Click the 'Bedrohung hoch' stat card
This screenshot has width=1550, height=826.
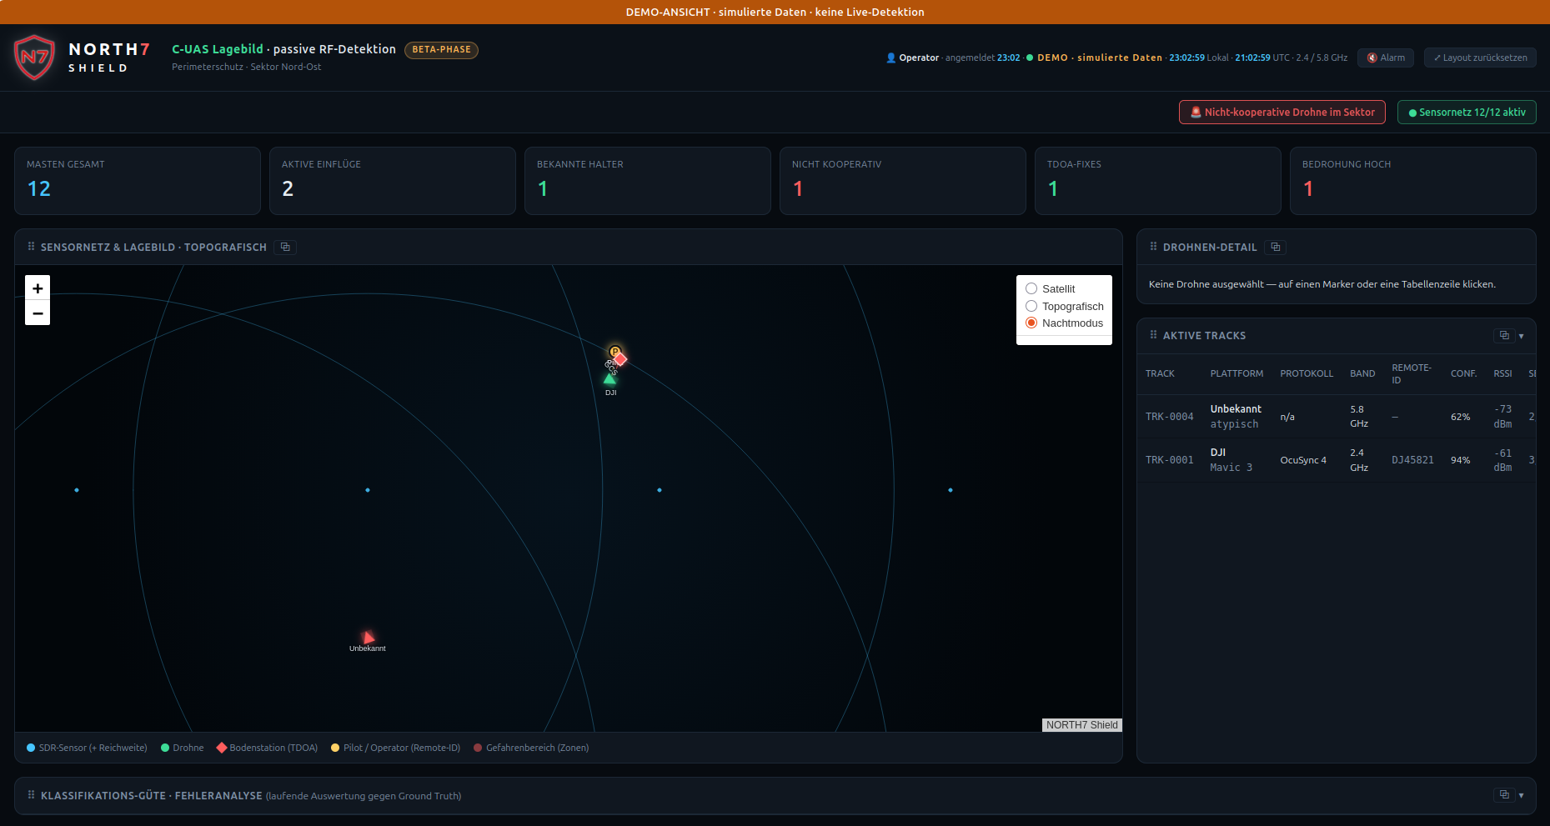tap(1413, 181)
